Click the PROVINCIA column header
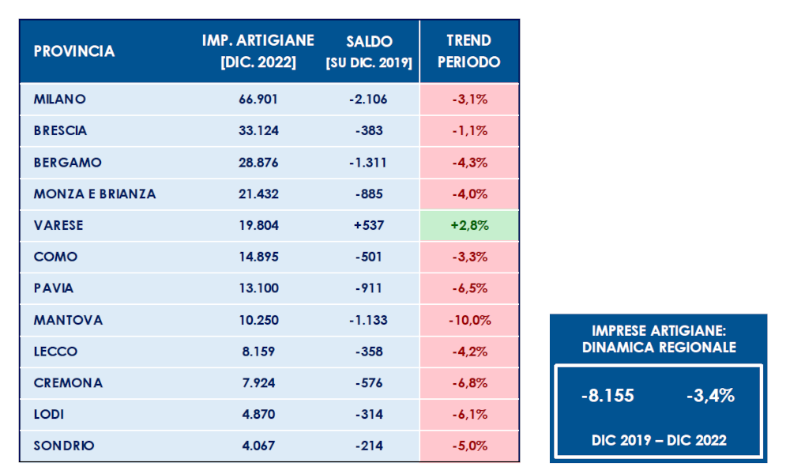The height and width of the screenshot is (474, 790). (74, 51)
